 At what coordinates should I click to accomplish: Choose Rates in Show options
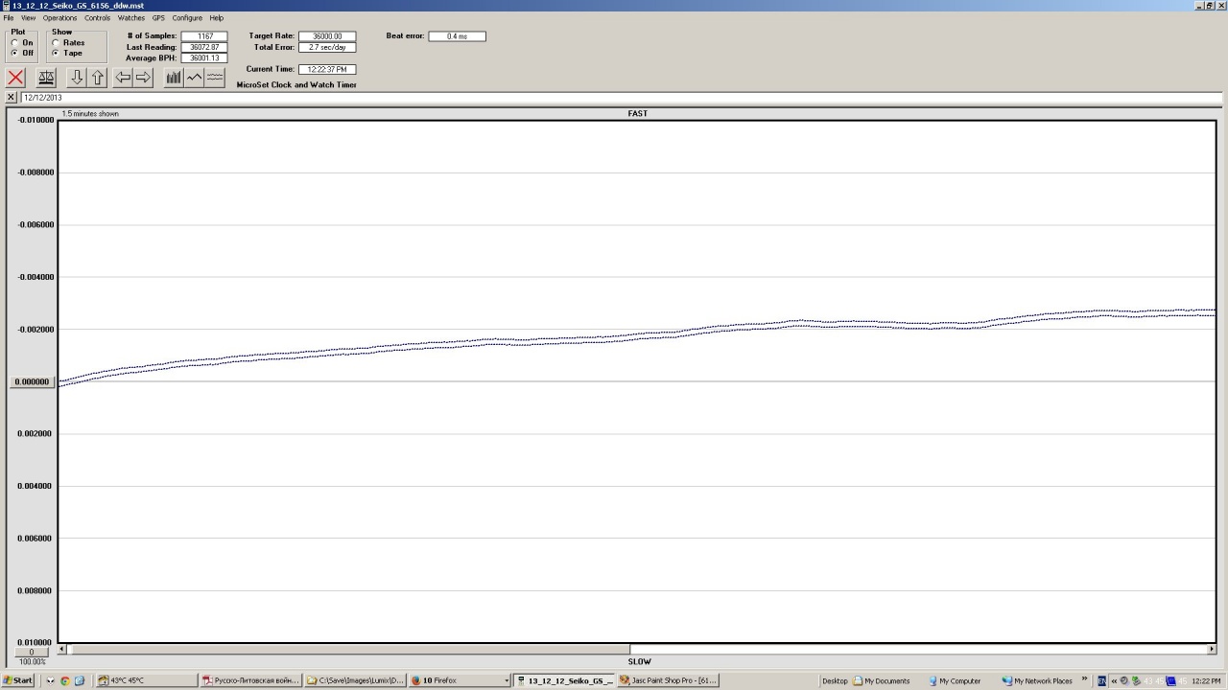coord(56,43)
